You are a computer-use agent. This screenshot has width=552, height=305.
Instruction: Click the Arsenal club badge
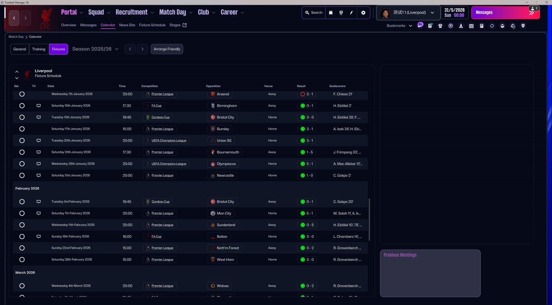213,94
